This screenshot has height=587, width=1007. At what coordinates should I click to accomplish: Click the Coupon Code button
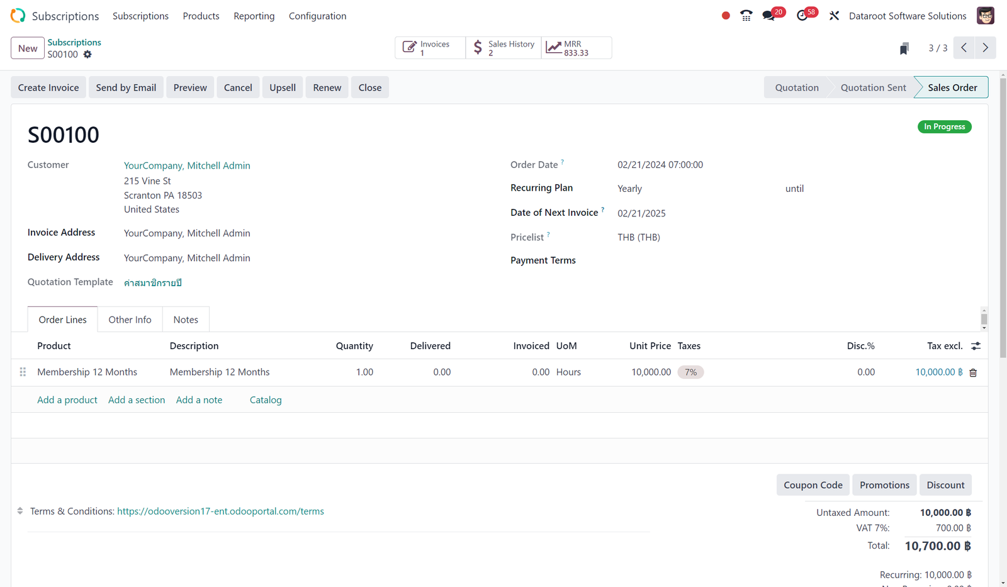813,485
